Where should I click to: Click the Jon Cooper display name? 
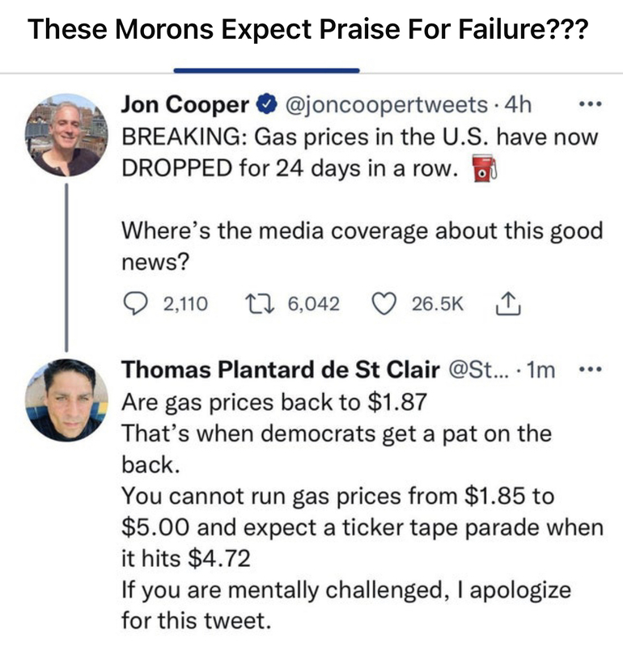pos(186,105)
